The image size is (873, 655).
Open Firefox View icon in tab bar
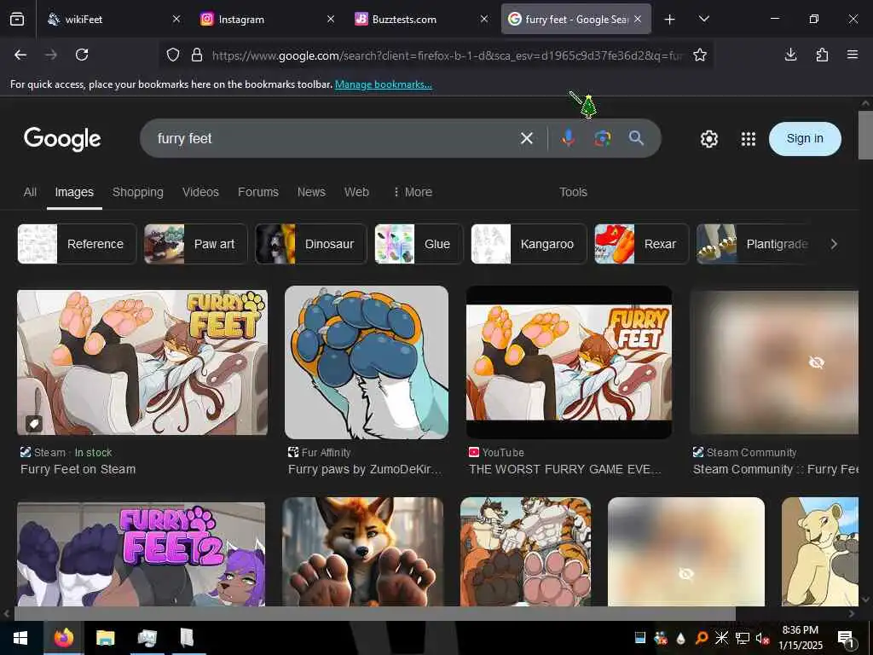[17, 20]
